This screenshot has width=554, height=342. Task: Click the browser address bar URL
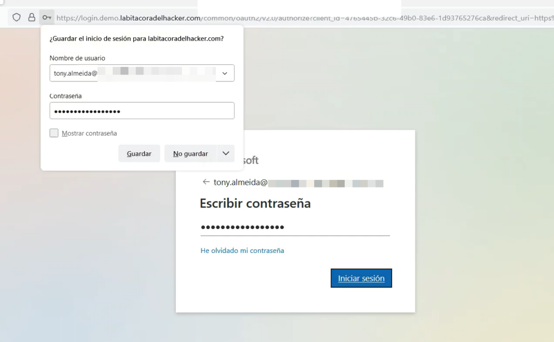305,18
